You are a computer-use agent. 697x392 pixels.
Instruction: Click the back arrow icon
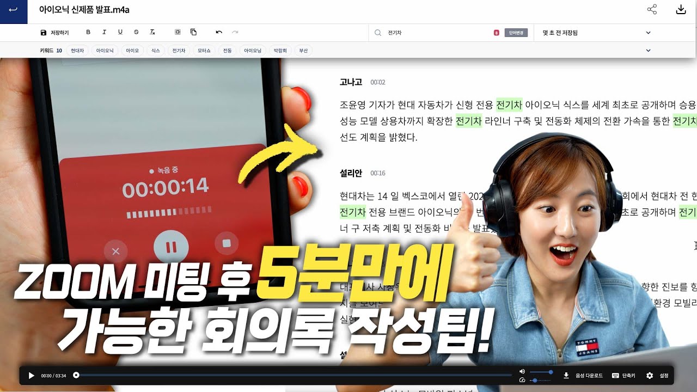point(13,10)
